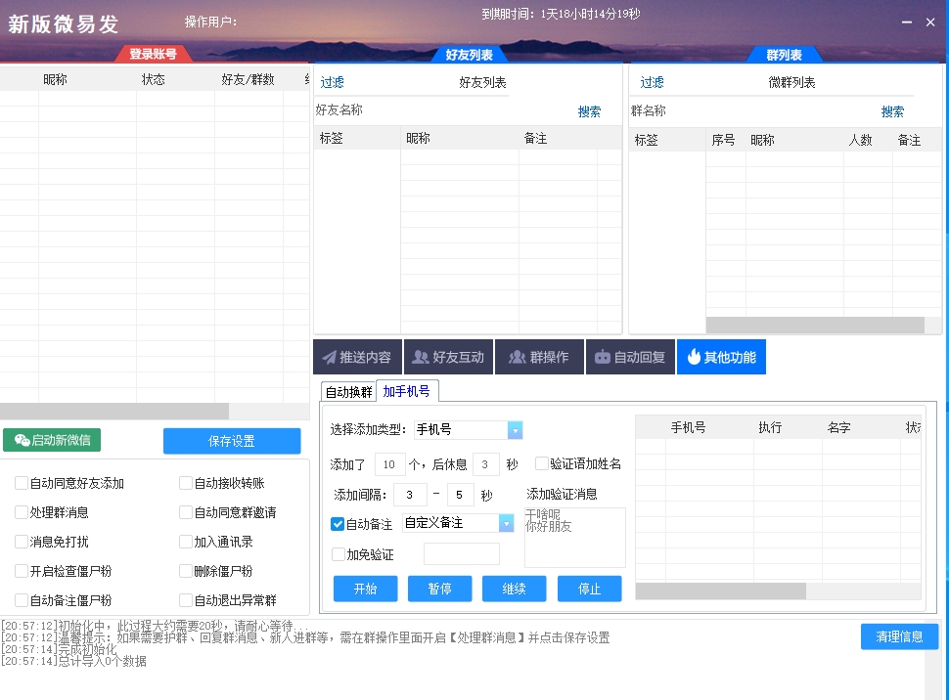Check the 加入通讯录 checkbox
949x700 pixels.
[x=186, y=542]
